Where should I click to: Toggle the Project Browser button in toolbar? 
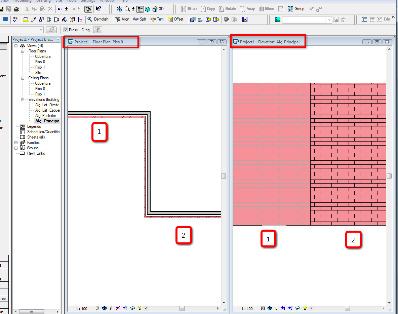point(88,9)
